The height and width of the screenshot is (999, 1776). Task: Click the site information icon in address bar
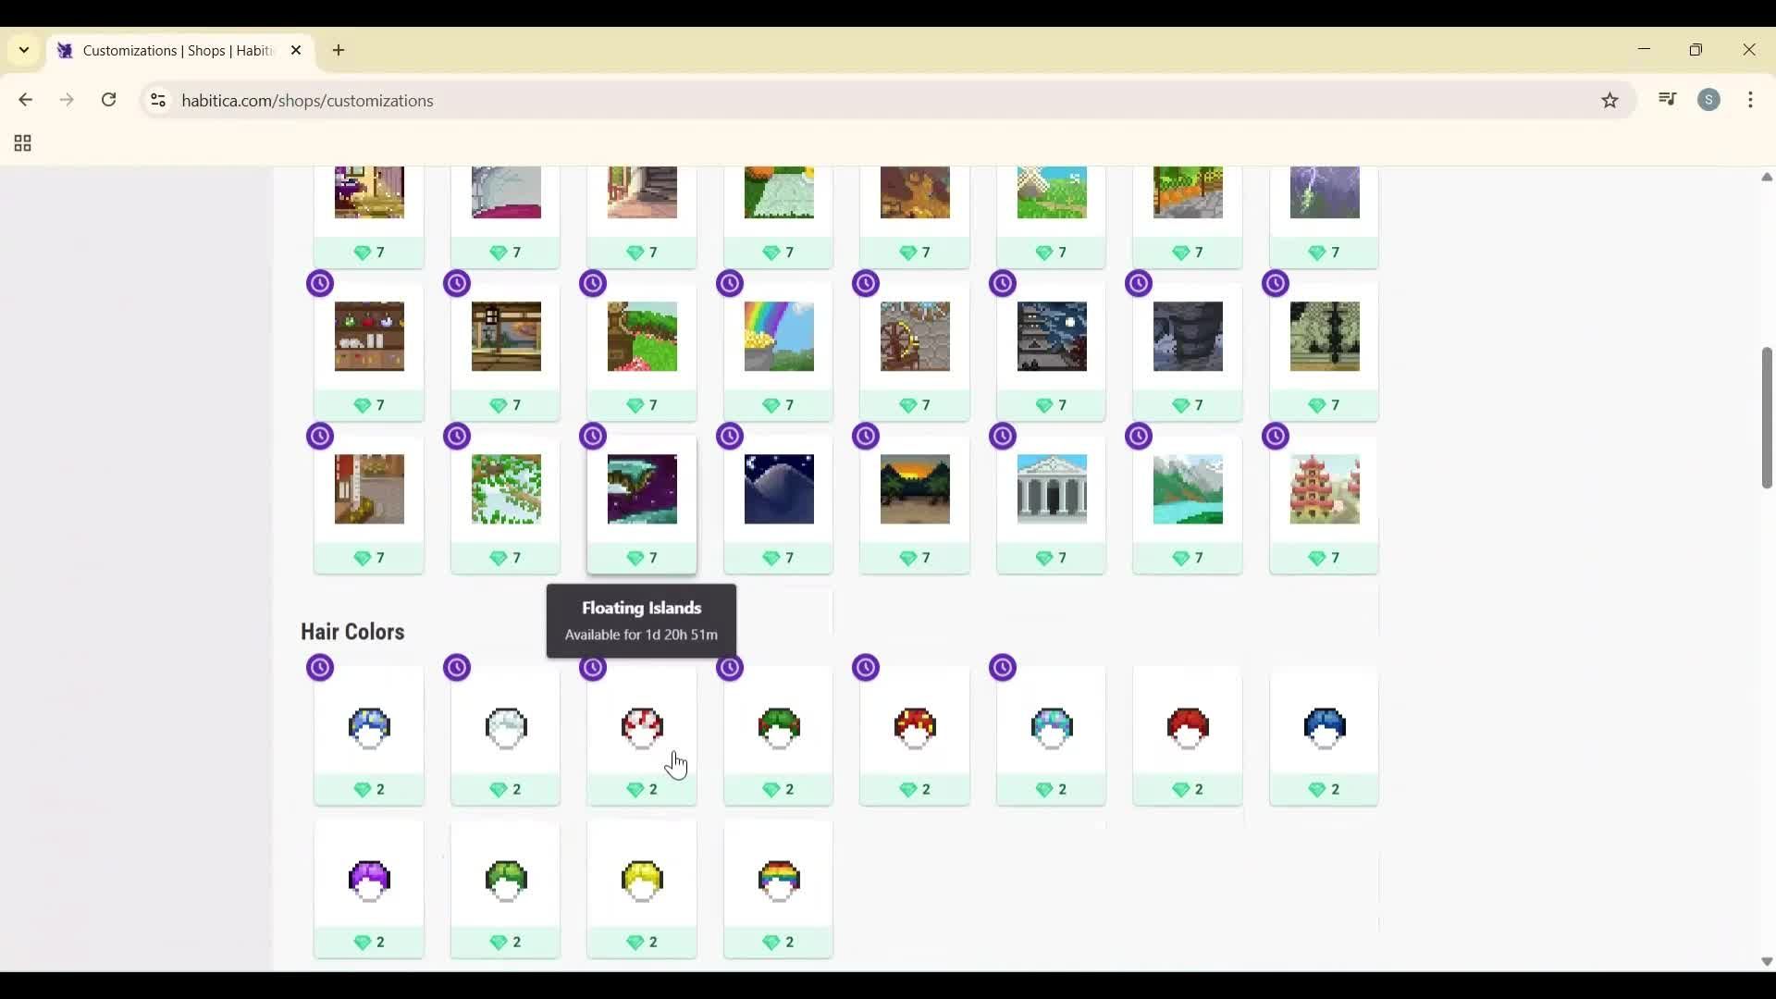pos(157,101)
